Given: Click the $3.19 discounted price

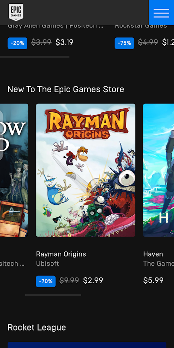Looking at the screenshot, I should 64,42.
